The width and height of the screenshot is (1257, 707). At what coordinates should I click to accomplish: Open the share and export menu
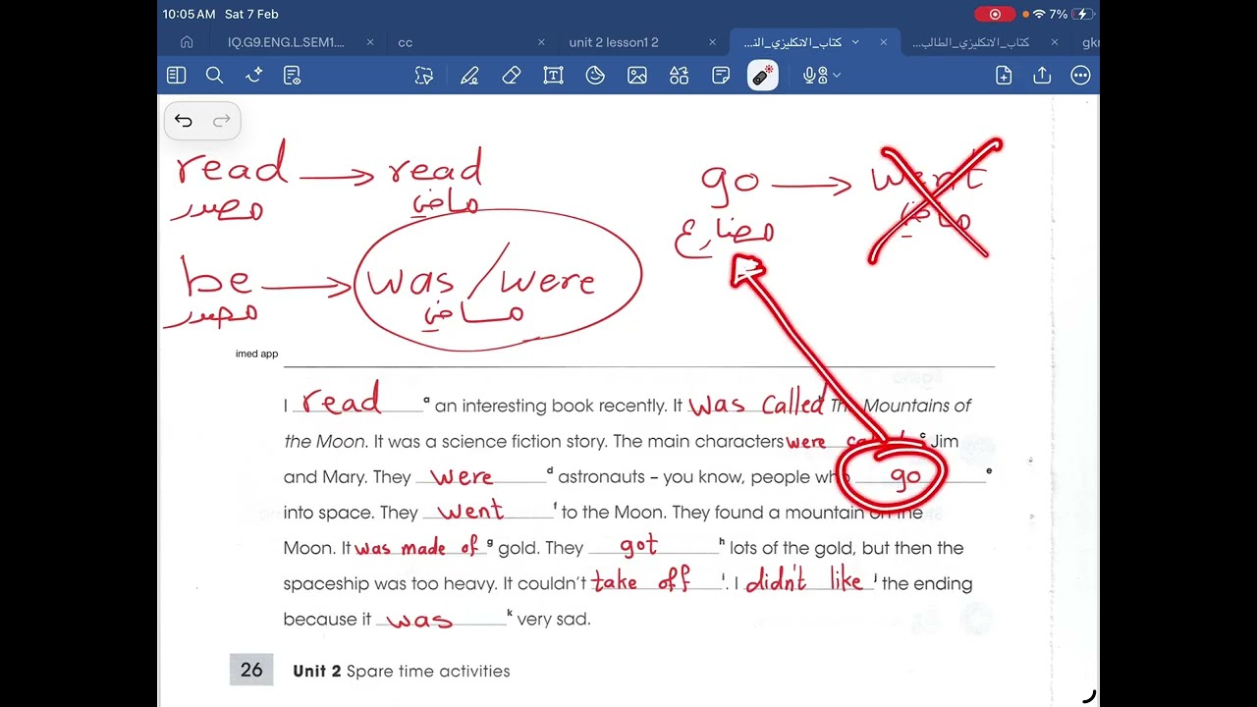[x=1042, y=76]
